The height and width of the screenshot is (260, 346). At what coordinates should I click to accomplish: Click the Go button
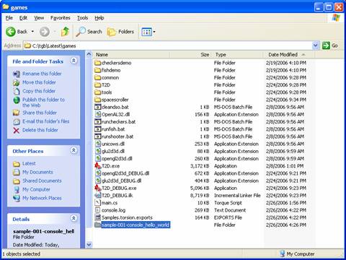pyautogui.click(x=330, y=45)
